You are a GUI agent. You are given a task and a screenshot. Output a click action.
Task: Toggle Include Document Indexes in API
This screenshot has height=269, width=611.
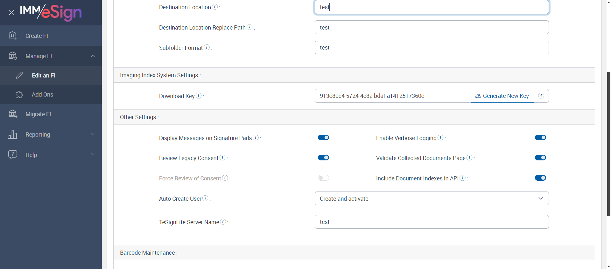540,178
